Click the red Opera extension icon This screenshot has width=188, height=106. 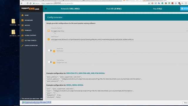(x=152, y=3)
